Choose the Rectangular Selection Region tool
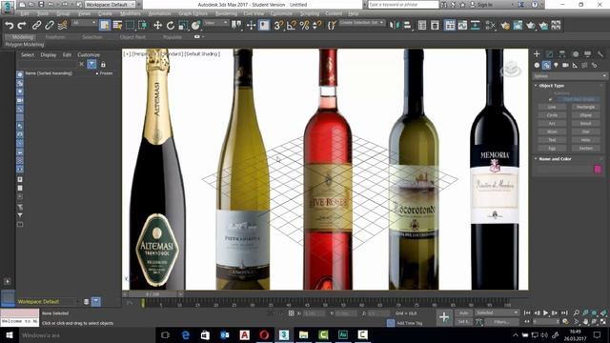Image resolution: width=610 pixels, height=343 pixels. click(x=130, y=26)
